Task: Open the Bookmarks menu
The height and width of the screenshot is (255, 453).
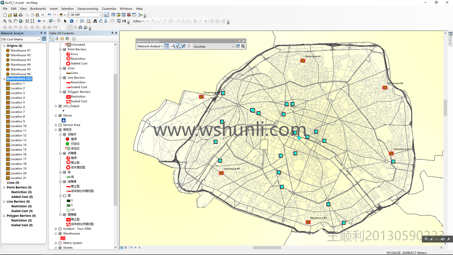Action: tap(38, 9)
